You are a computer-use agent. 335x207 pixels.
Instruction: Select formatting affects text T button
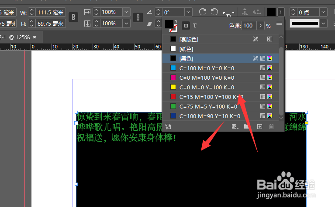[x=195, y=26]
